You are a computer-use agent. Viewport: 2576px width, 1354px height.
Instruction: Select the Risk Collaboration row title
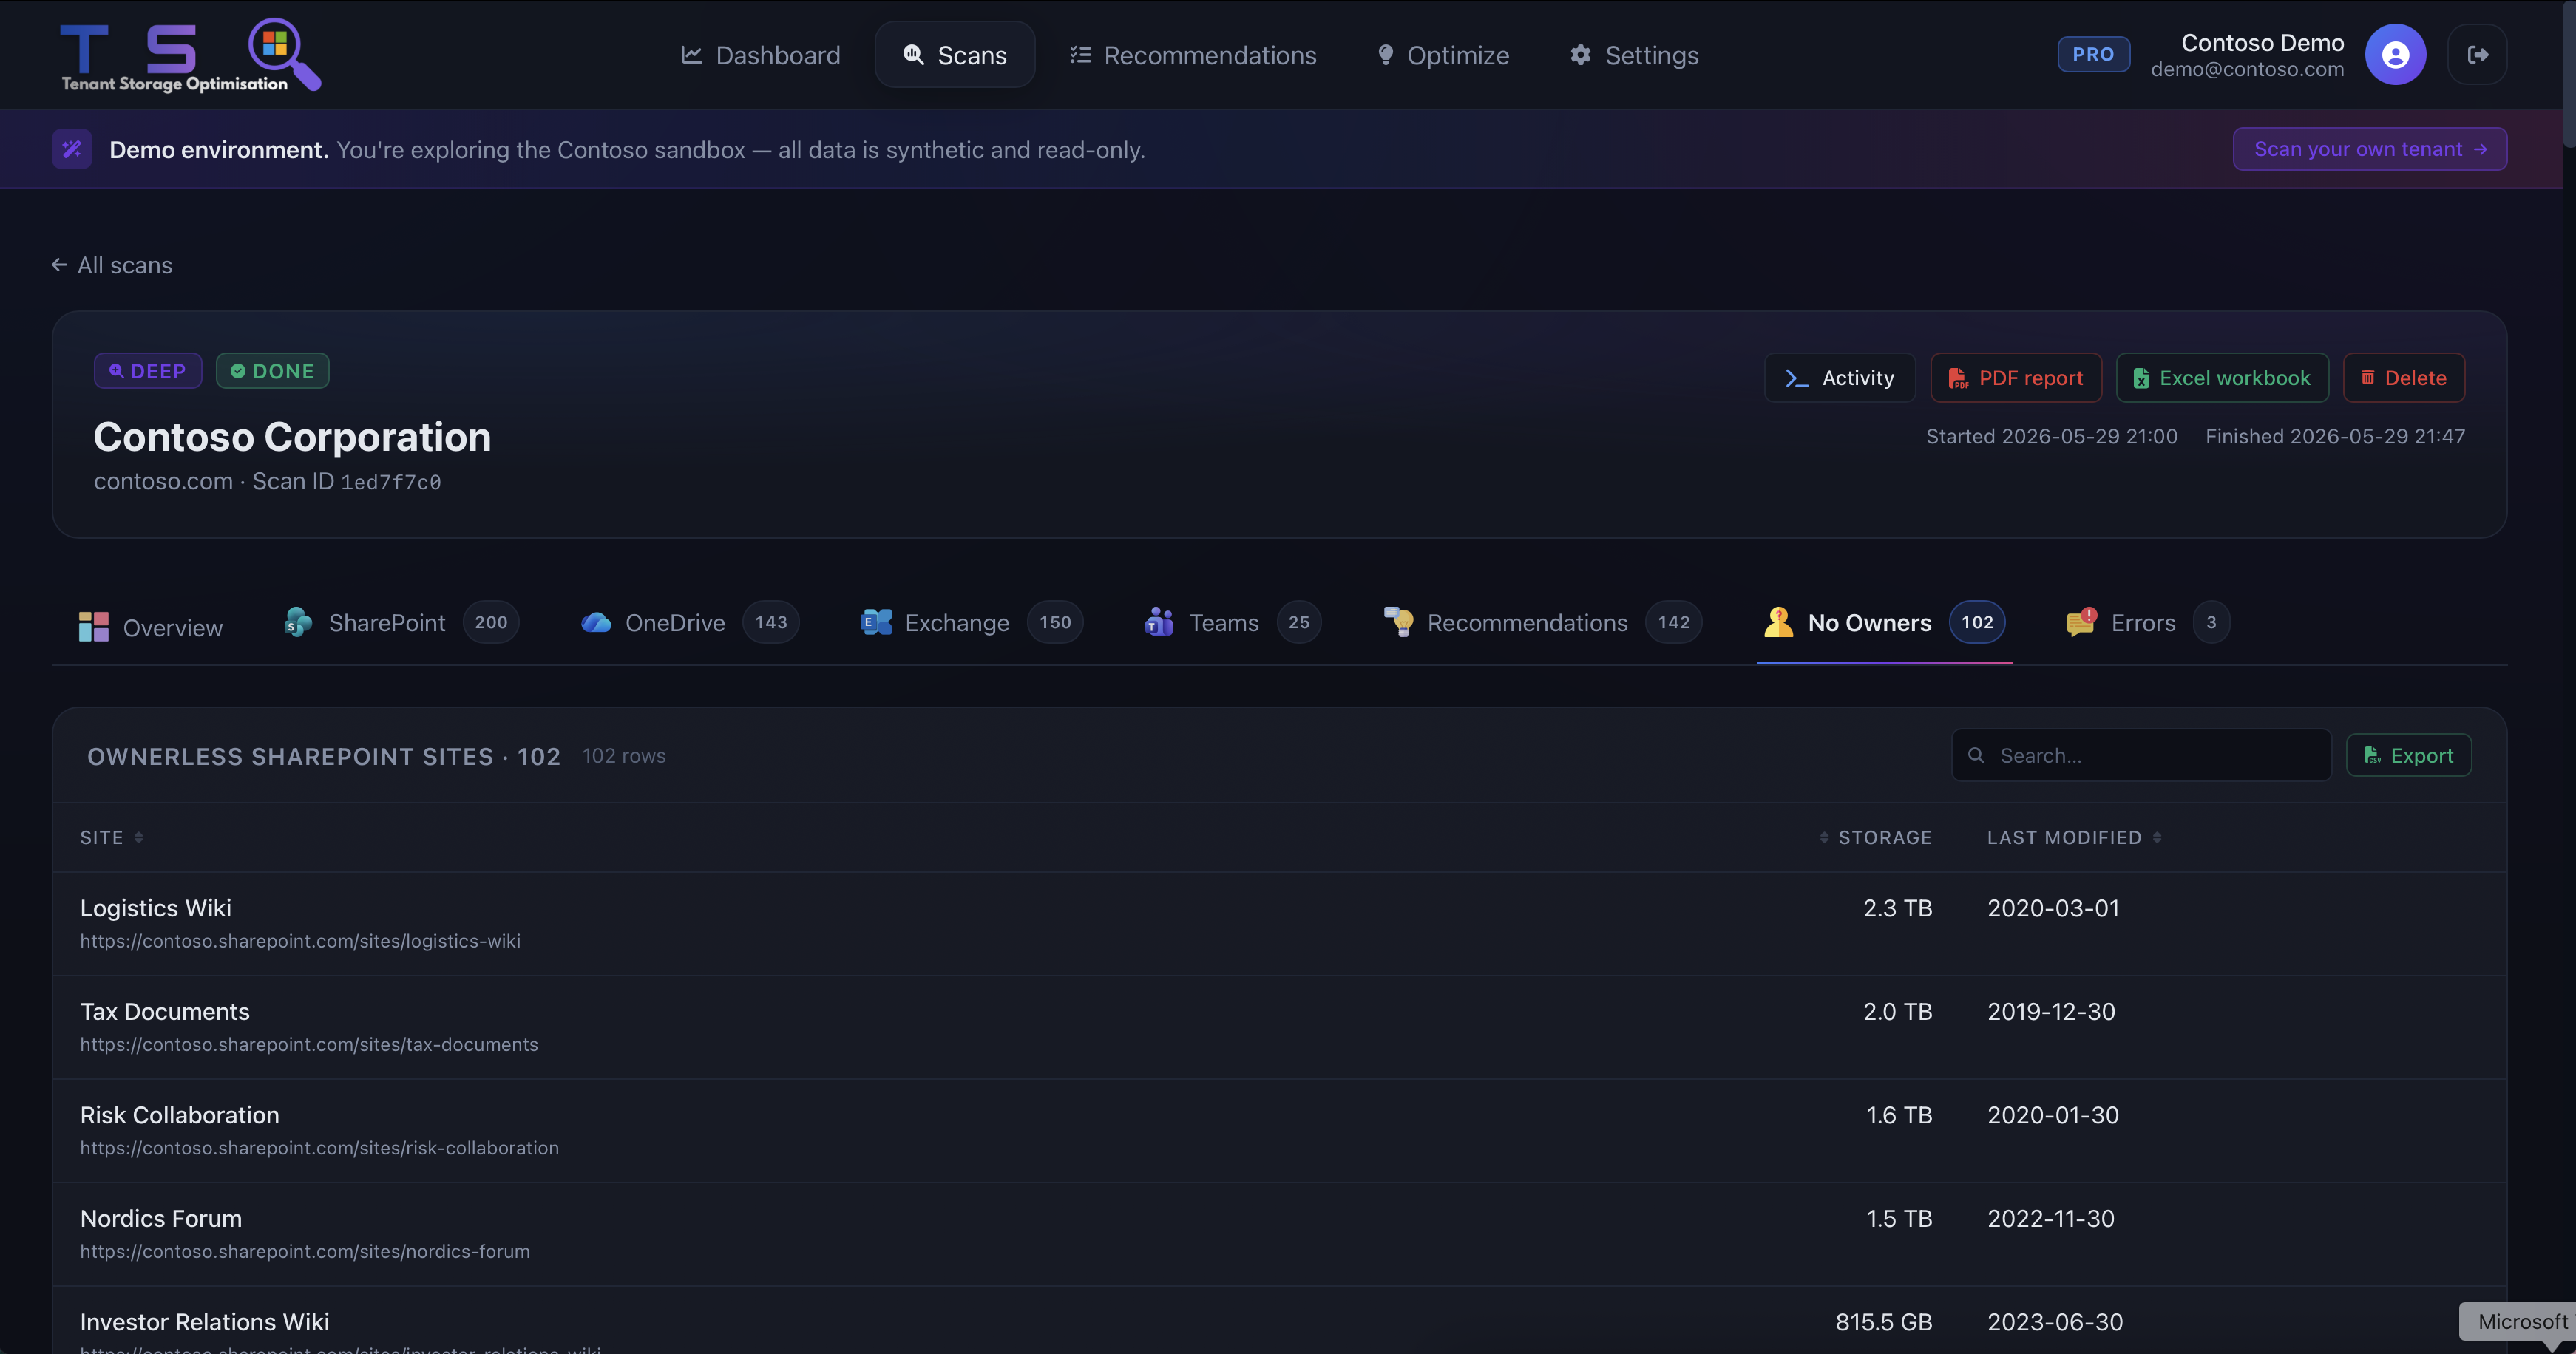click(x=180, y=1115)
